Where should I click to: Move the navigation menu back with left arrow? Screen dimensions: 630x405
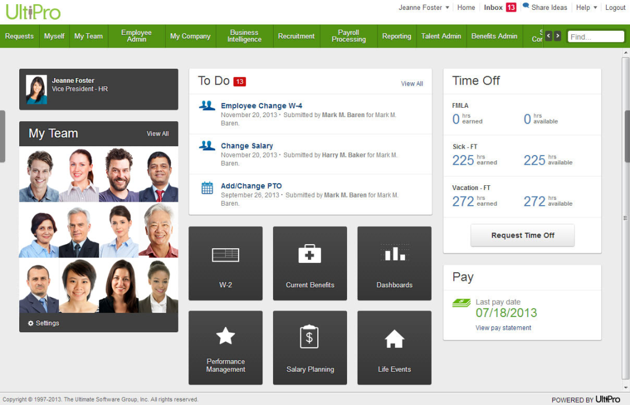548,36
